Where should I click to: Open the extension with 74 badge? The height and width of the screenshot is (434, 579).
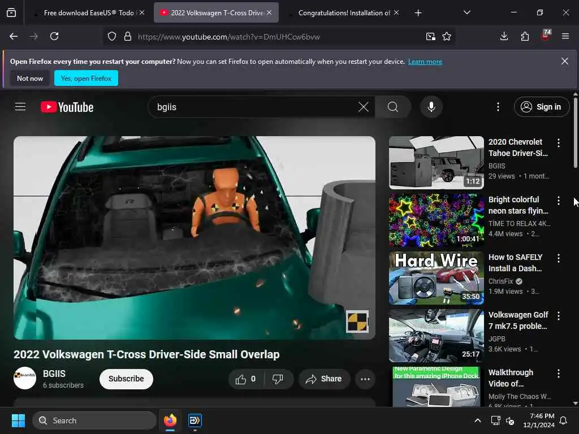tap(546, 36)
